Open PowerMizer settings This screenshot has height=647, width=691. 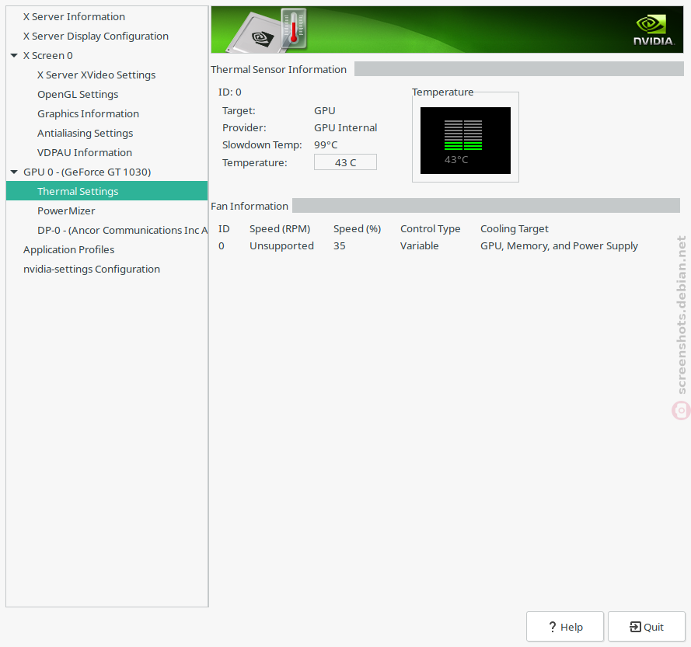(x=66, y=210)
